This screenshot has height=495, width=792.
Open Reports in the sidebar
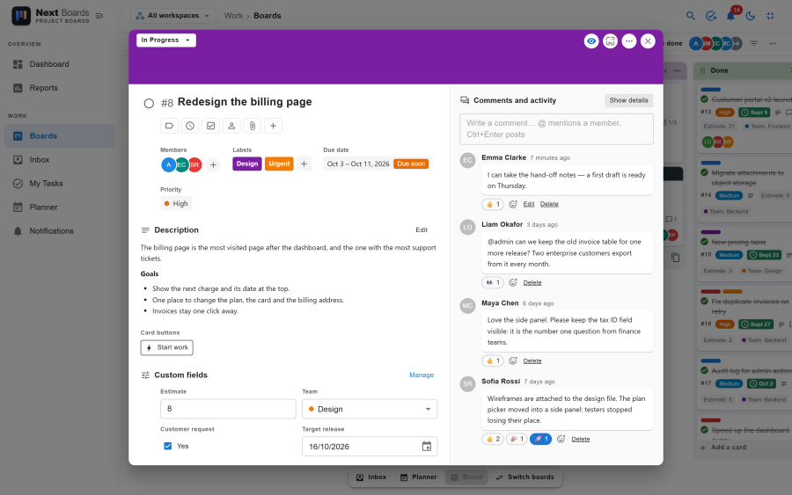(60, 88)
